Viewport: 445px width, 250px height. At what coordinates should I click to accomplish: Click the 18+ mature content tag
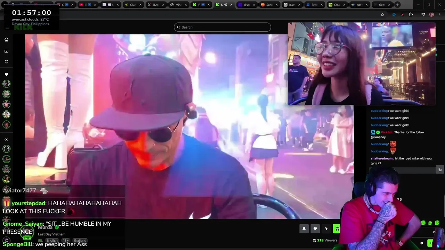[66, 240]
